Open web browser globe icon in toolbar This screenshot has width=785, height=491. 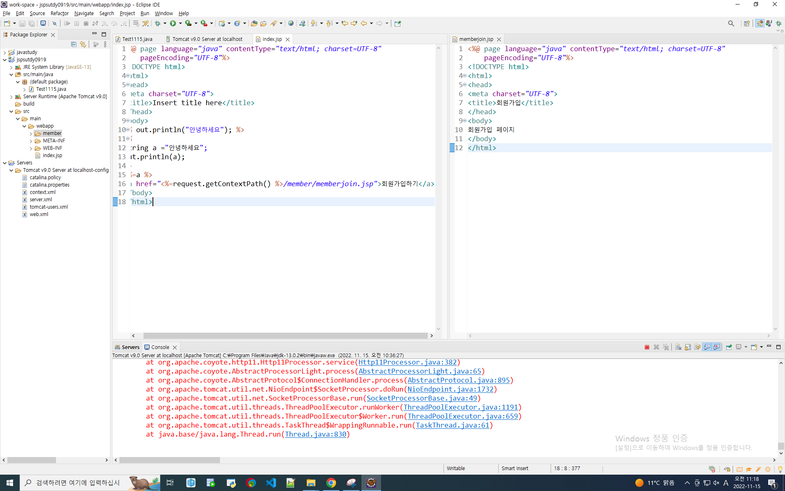click(291, 23)
